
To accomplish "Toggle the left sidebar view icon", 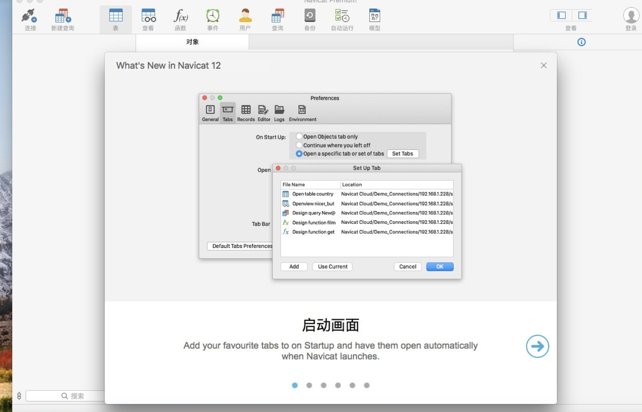I will (562, 15).
